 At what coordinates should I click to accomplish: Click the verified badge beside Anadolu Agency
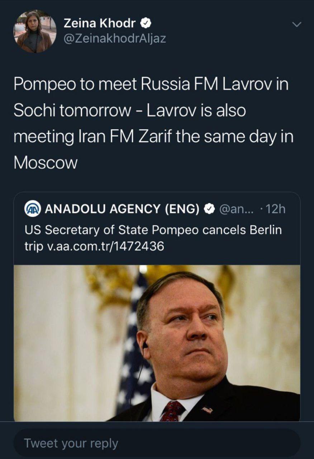209,209
